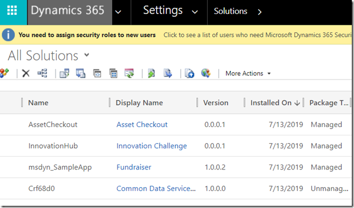354x208 pixels.
Task: Sort by the Version column header
Action: click(215, 103)
